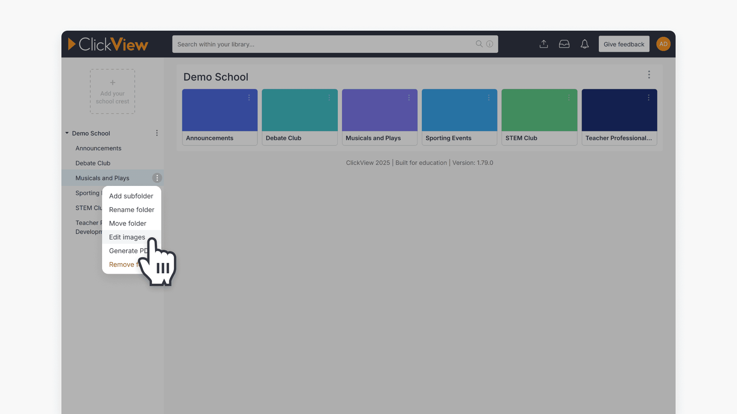Open Musicals and Plays sidebar options menu
Viewport: 737px width, 414px height.
(x=157, y=178)
